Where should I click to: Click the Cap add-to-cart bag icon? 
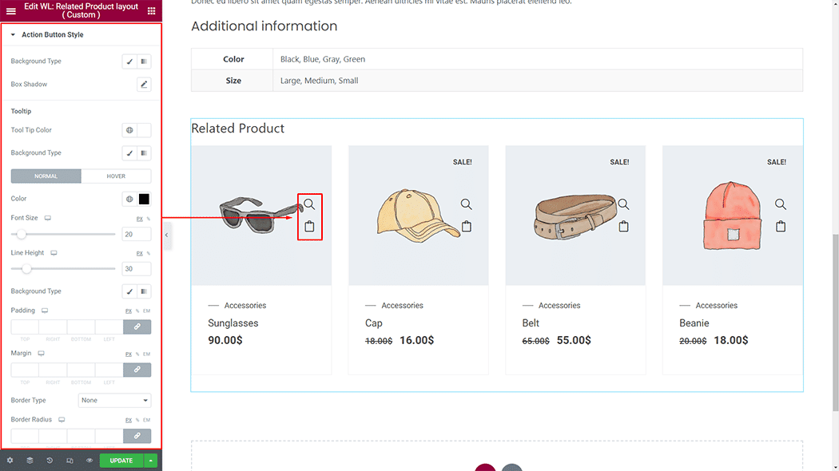[467, 227]
